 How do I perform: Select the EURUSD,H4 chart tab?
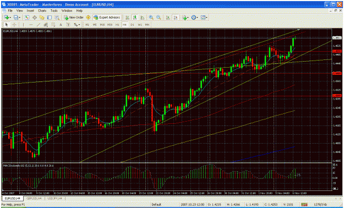pyautogui.click(x=13, y=198)
